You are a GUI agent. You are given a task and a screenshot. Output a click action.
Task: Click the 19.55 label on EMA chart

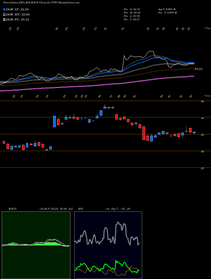coord(198,69)
